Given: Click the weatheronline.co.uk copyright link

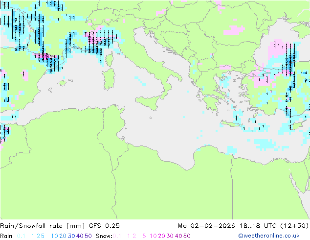Looking at the screenshot, I should point(269,236).
